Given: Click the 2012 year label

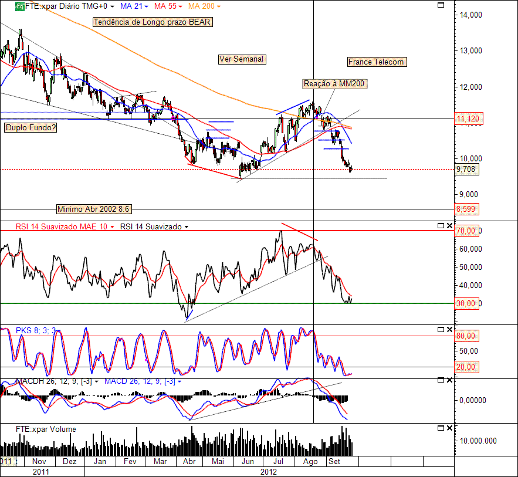Looking at the screenshot, I should (x=269, y=472).
